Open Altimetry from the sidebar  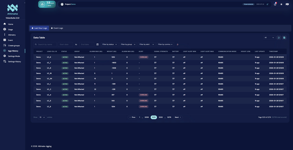coord(12,35)
